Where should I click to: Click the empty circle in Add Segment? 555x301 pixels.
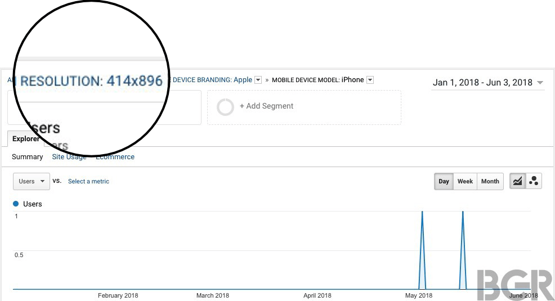(225, 106)
